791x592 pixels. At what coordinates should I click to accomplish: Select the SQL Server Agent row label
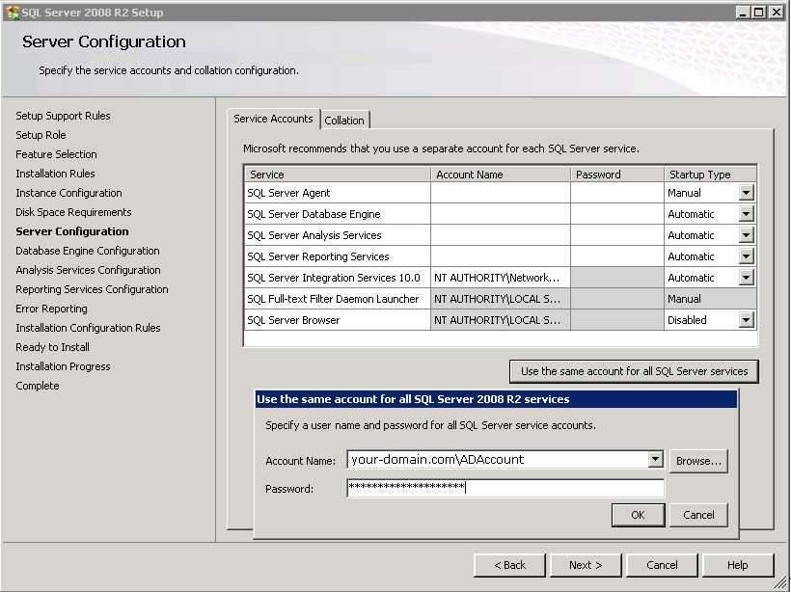point(288,193)
